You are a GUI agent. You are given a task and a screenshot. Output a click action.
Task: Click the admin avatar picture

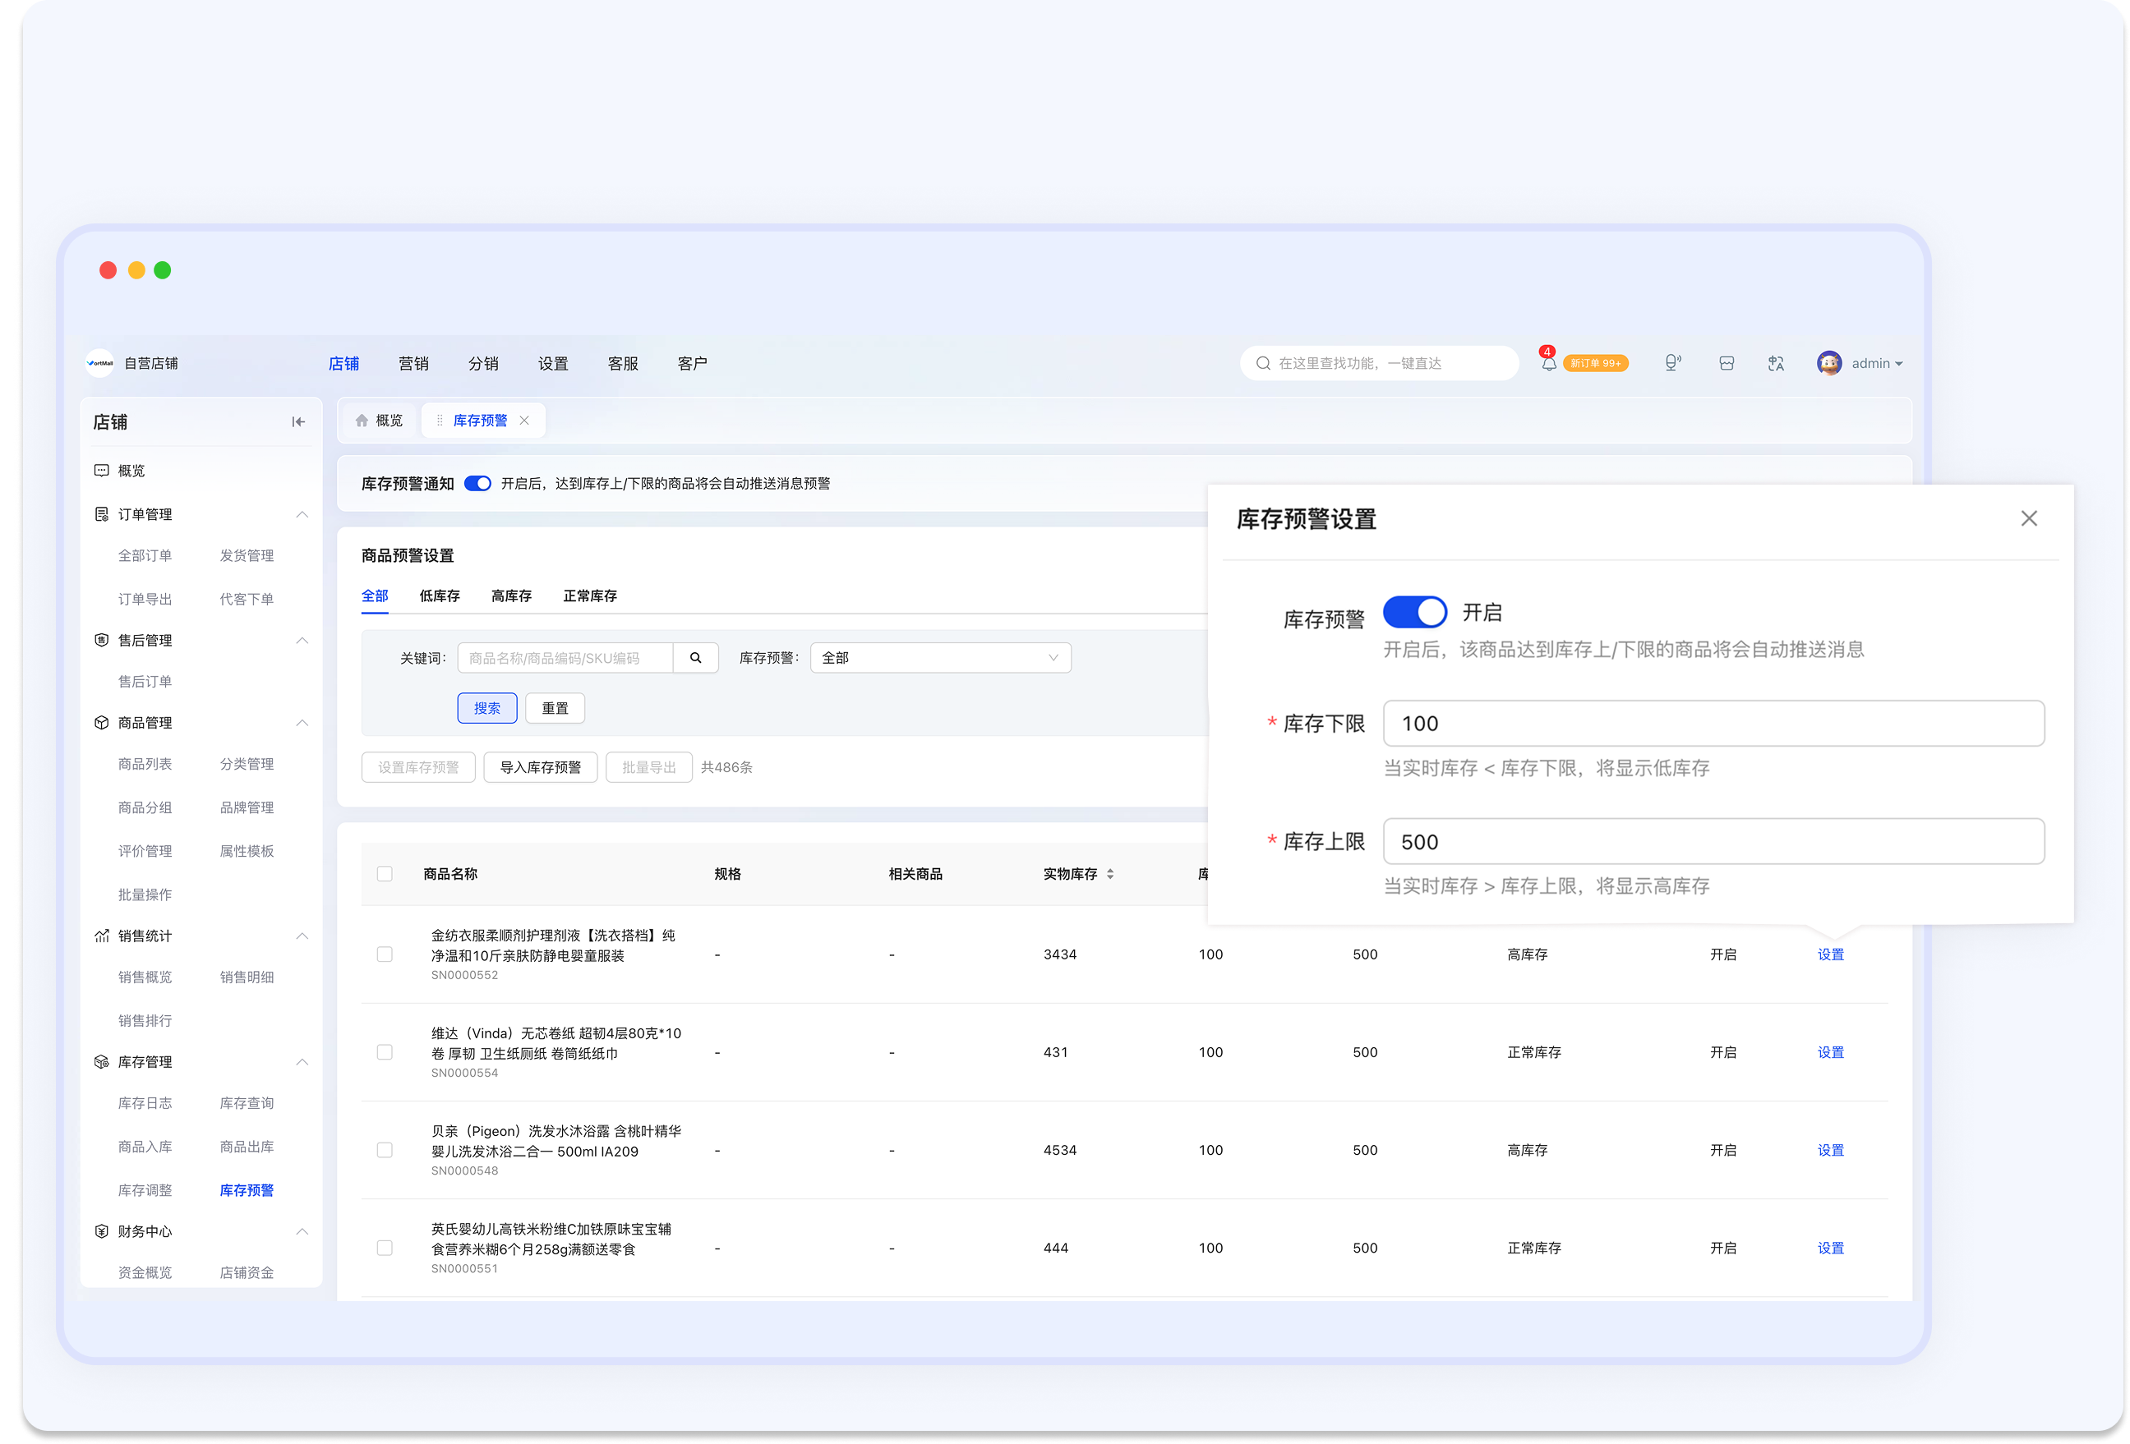point(1828,363)
